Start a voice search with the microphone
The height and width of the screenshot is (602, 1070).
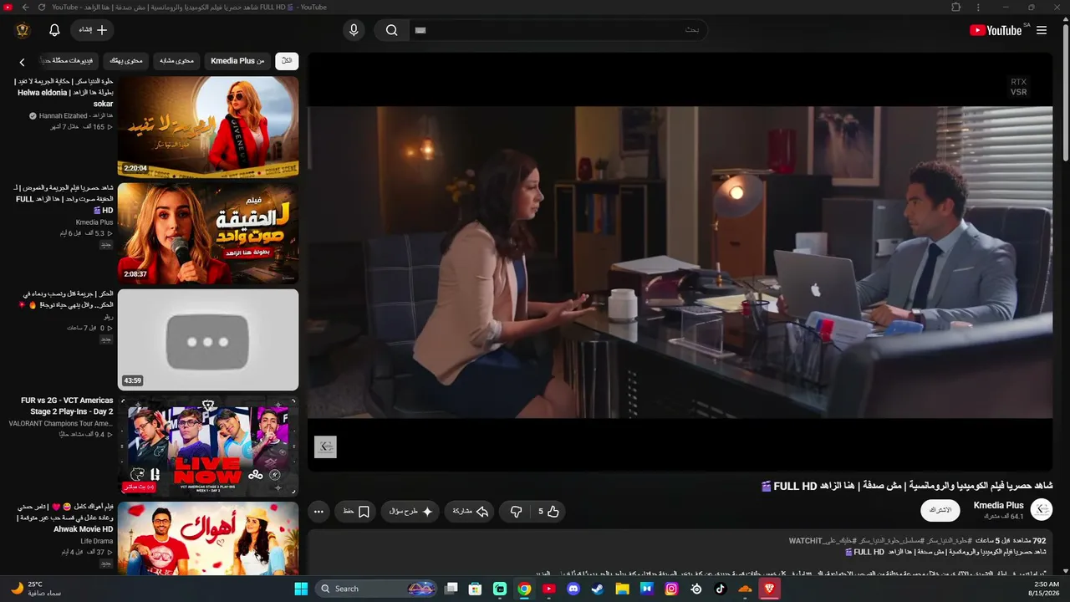tap(354, 30)
